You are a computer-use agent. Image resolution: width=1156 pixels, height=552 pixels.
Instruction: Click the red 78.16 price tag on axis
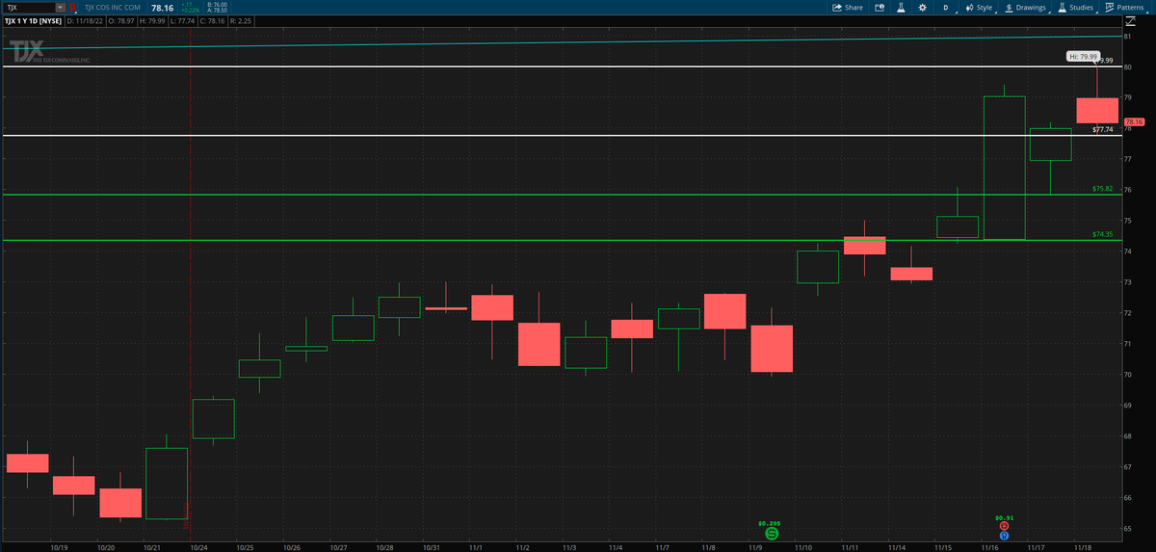coord(1133,122)
